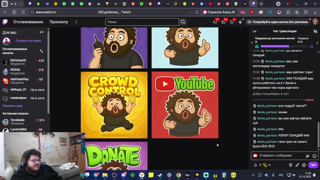
Task: Show previous gift banner with left chevron
Action: [x=252, y=43]
